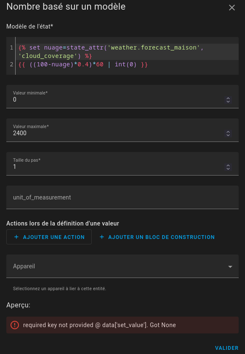Click into the Taille du pas field
The height and width of the screenshot is (354, 245).
click(x=117, y=164)
